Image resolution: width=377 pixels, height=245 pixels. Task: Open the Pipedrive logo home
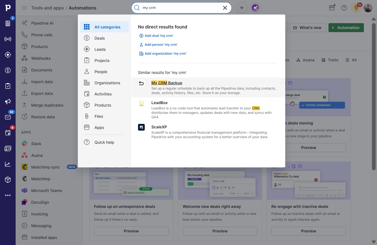pos(8,8)
